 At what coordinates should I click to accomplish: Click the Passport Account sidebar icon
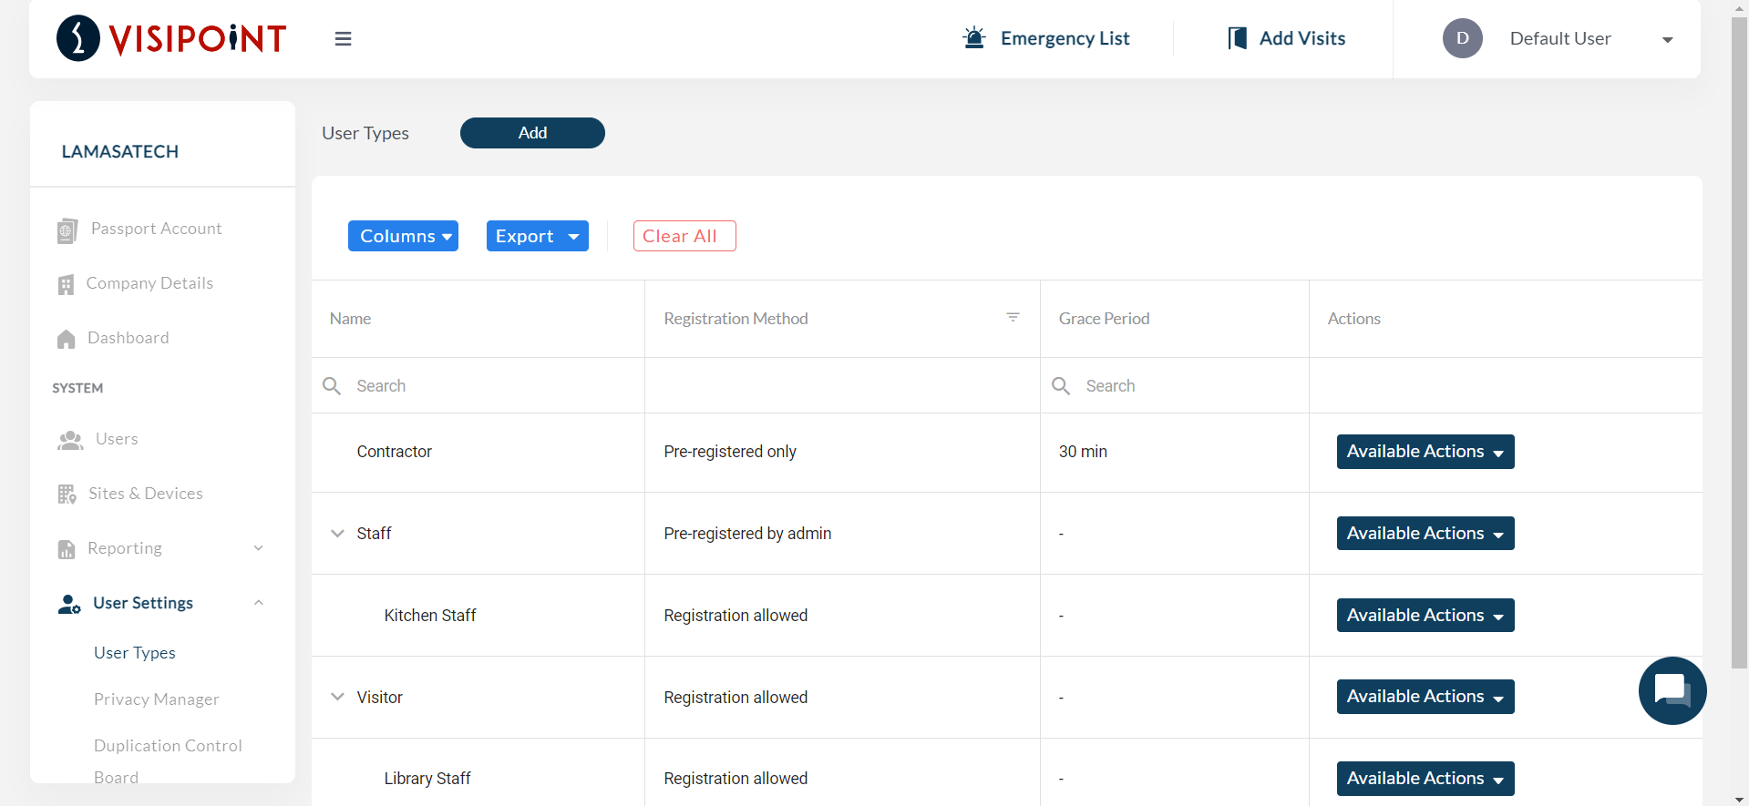67,230
